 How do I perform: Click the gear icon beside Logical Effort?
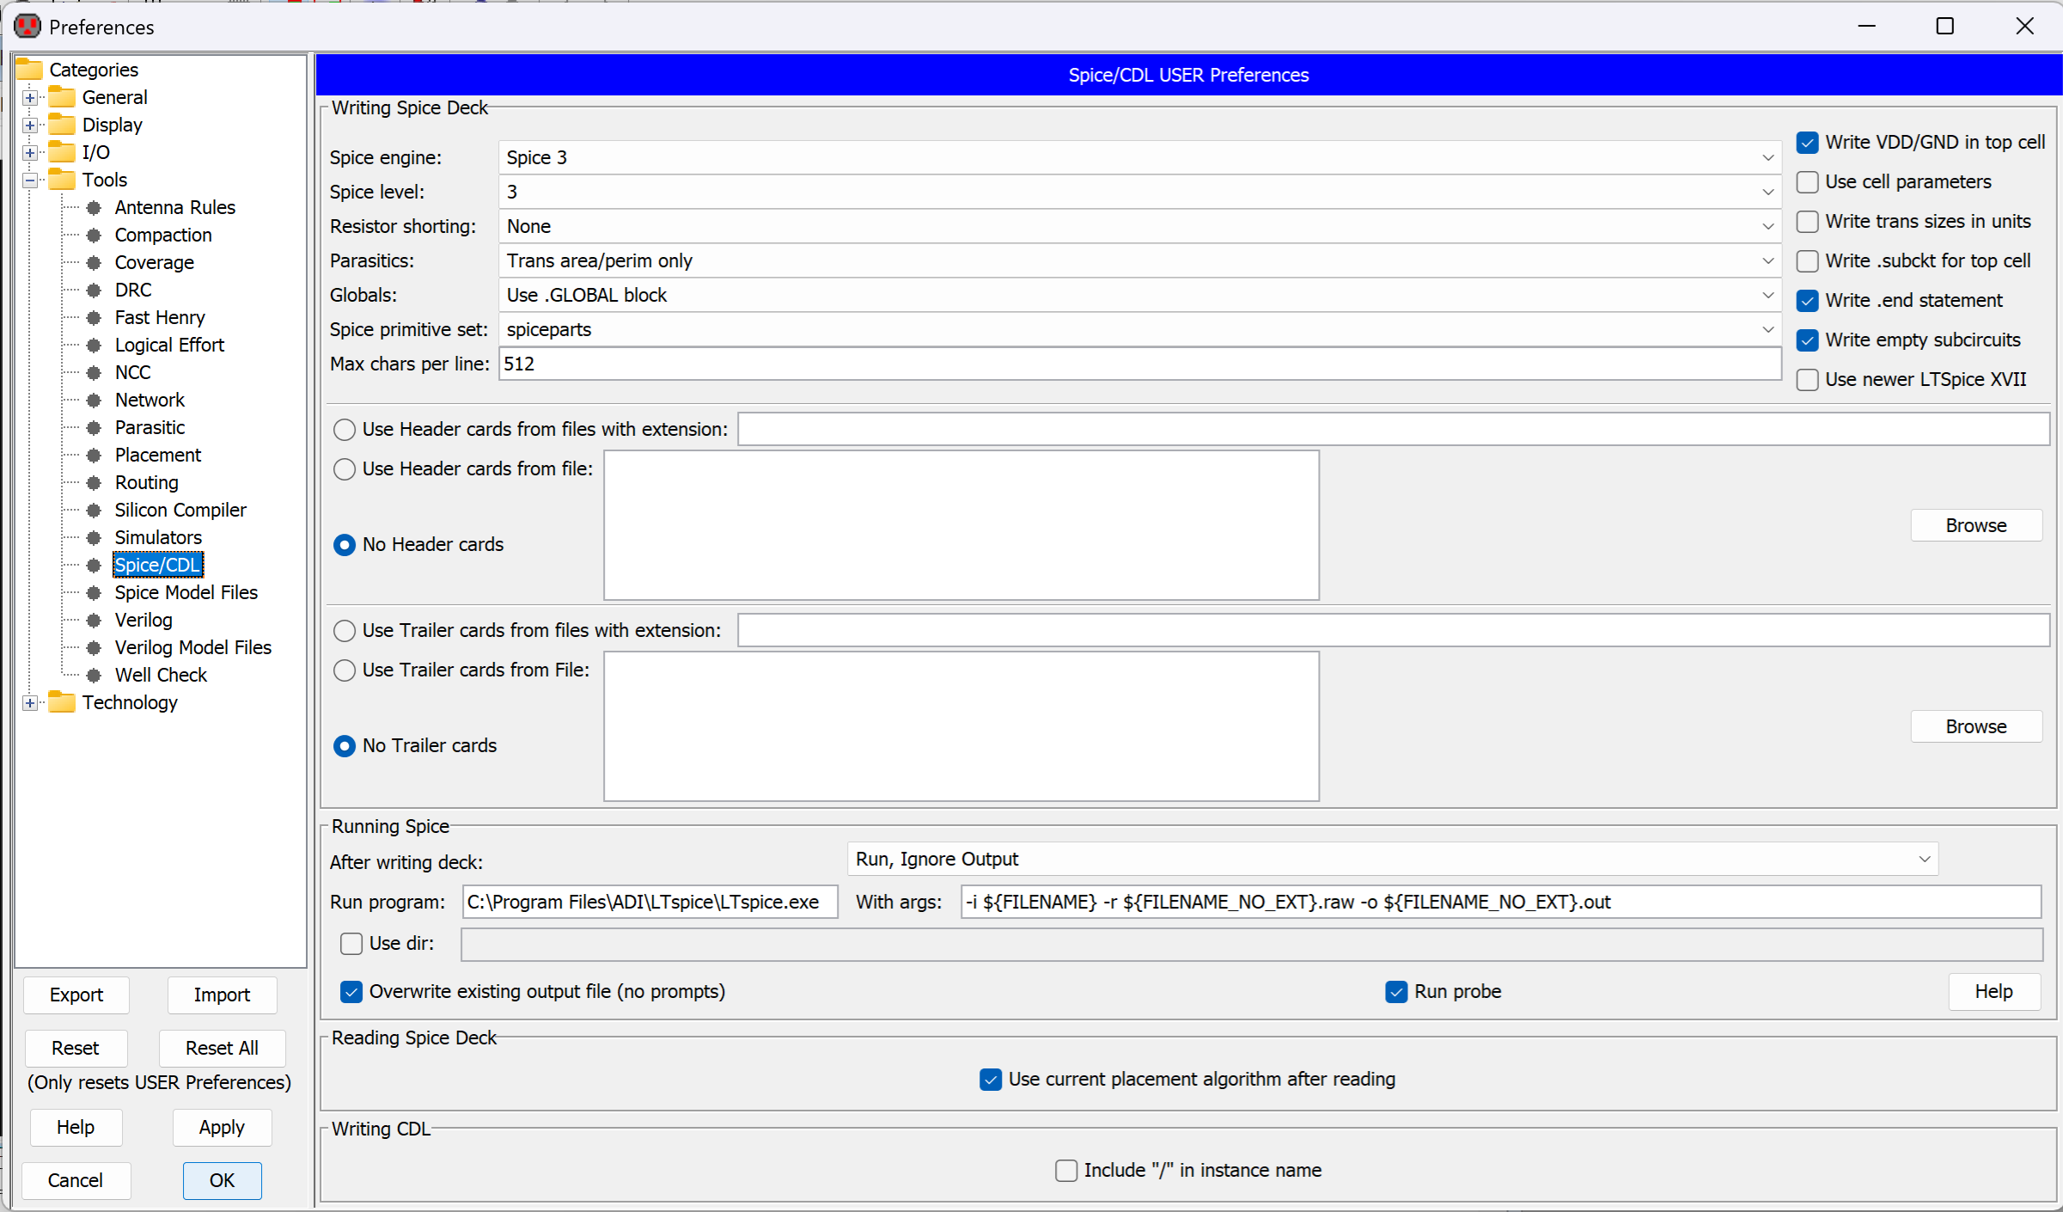coord(95,345)
